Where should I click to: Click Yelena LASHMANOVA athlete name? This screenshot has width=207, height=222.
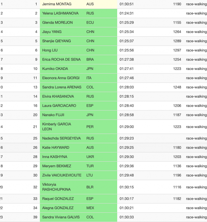pyautogui.click(x=60, y=13)
